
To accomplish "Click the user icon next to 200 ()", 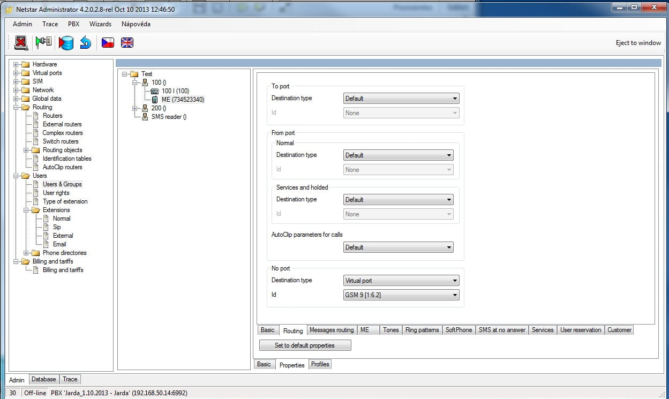I will click(x=145, y=108).
